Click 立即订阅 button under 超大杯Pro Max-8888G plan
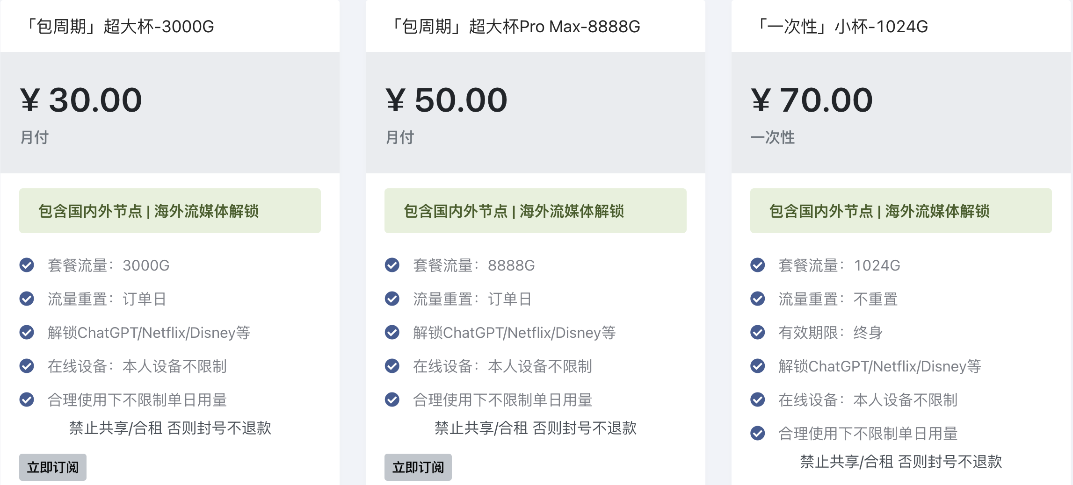 pos(418,467)
